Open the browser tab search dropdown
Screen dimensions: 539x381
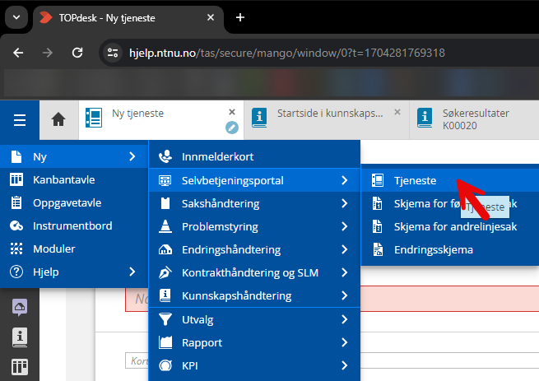(x=16, y=17)
